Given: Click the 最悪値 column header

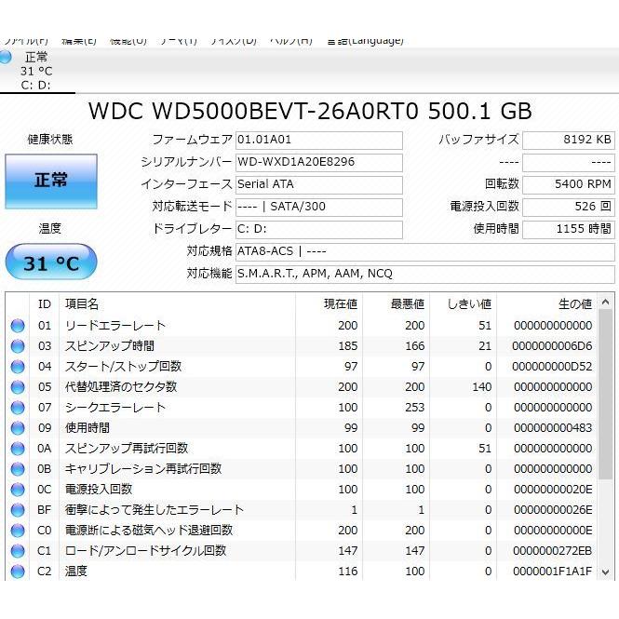Looking at the screenshot, I should point(396,304).
